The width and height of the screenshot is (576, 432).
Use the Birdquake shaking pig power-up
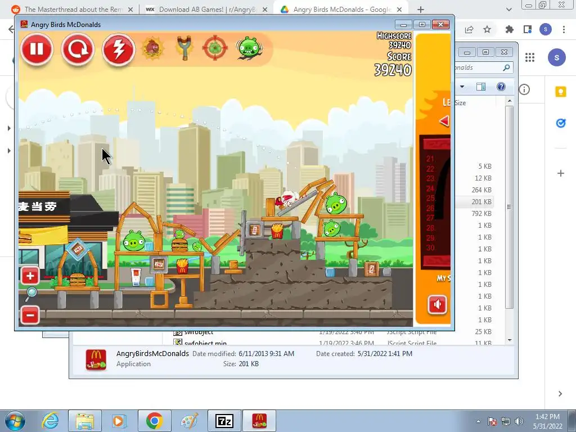(249, 48)
